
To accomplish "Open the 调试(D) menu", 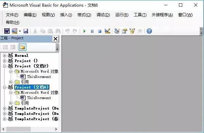I will pos(103,15).
